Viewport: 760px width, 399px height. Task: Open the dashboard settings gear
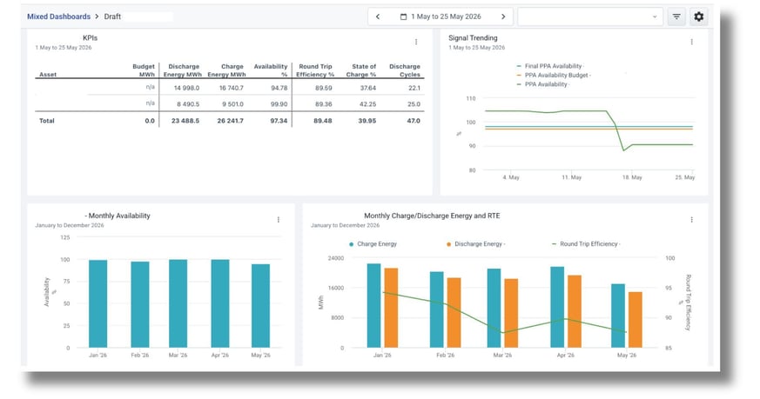(698, 17)
